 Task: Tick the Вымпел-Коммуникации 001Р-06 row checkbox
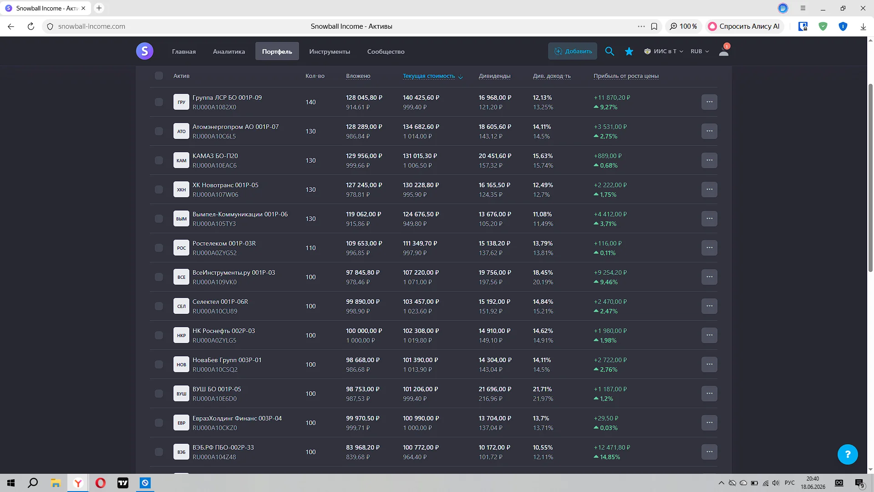point(159,219)
